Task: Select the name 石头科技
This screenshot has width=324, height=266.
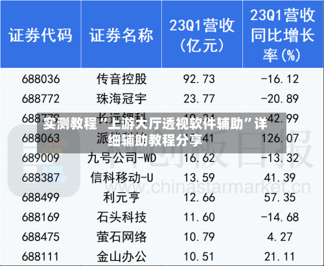Action: click(x=121, y=217)
